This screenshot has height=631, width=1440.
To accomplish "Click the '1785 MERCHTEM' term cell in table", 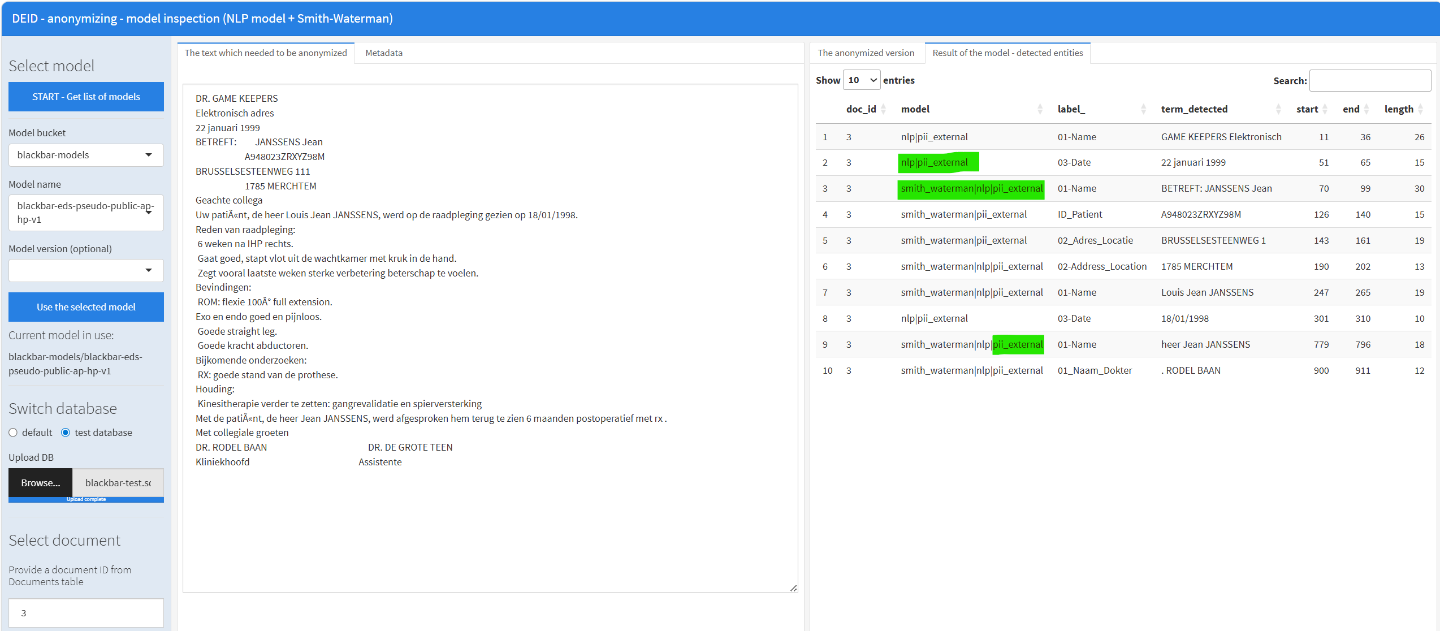I will pyautogui.click(x=1197, y=267).
